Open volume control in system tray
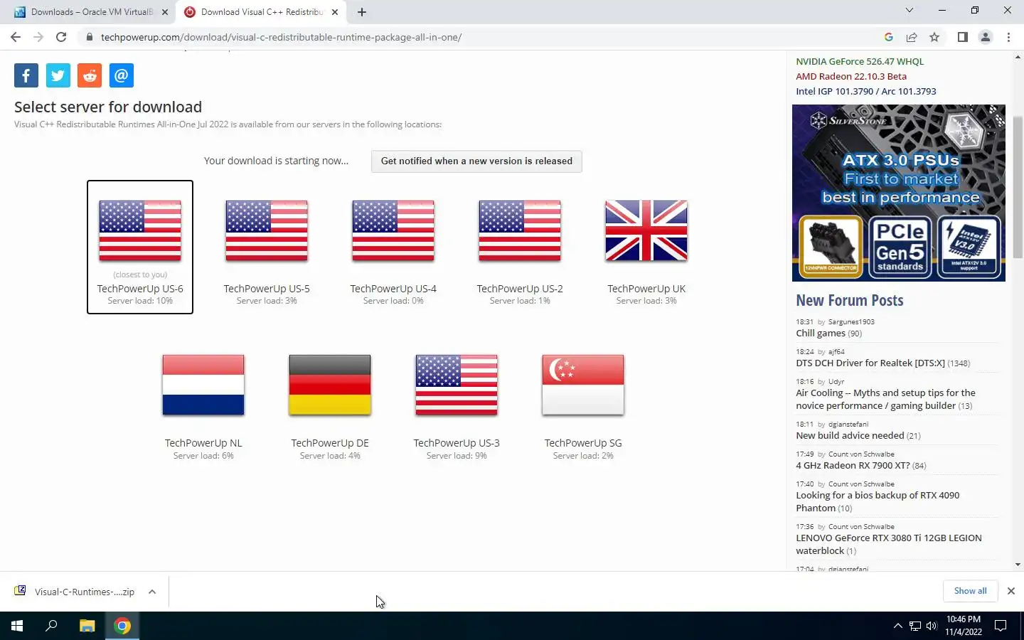1024x640 pixels. pos(932,626)
